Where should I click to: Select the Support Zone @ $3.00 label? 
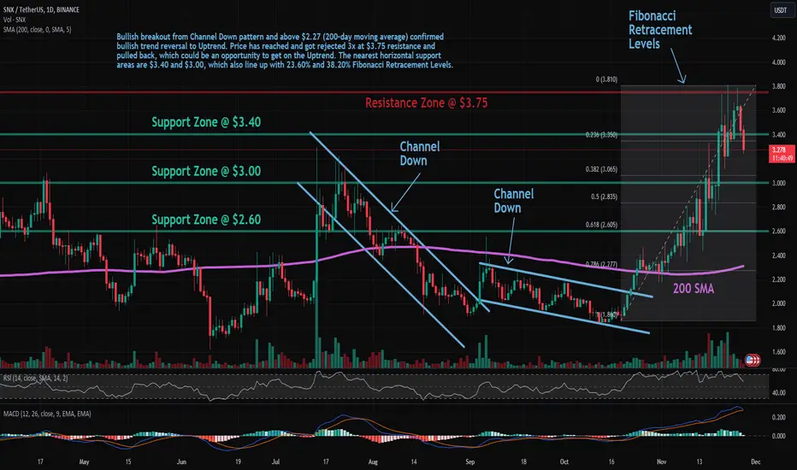click(206, 171)
